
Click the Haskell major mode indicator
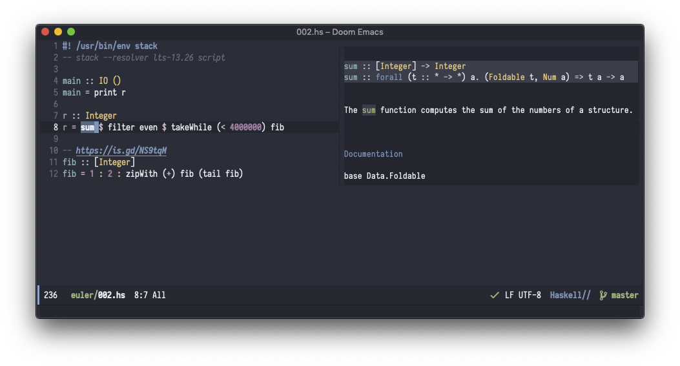click(570, 295)
